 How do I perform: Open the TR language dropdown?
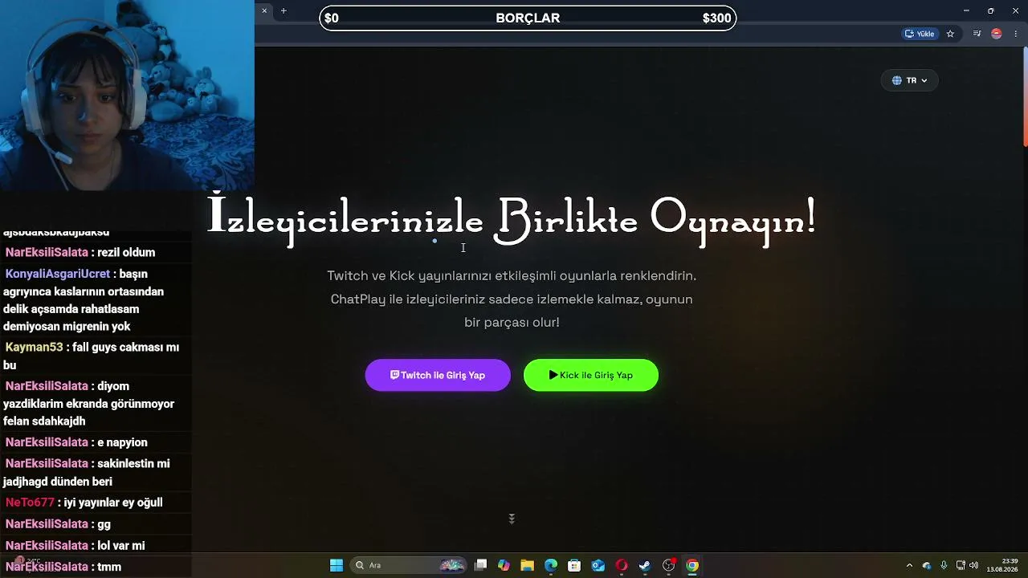pyautogui.click(x=909, y=80)
